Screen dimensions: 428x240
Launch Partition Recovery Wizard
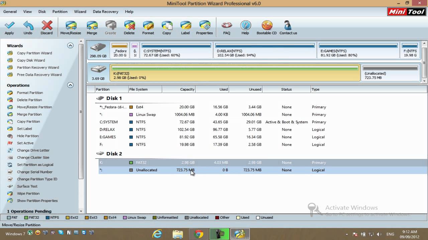(38, 67)
